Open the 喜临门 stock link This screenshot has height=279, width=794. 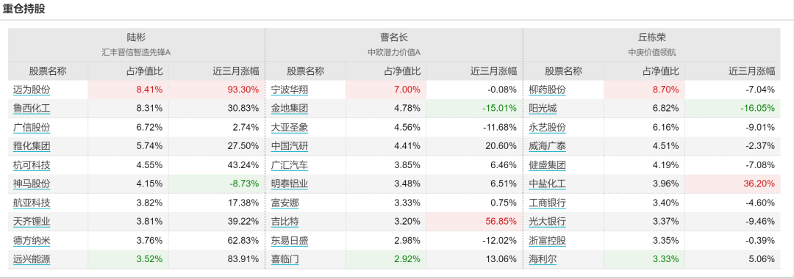point(285,260)
